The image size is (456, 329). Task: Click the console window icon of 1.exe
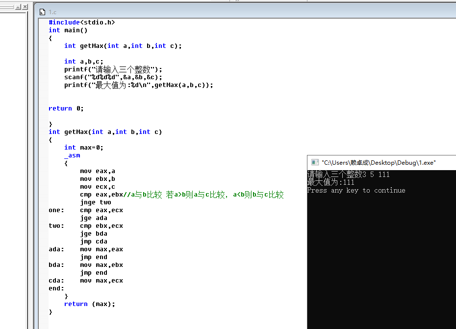pyautogui.click(x=315, y=162)
